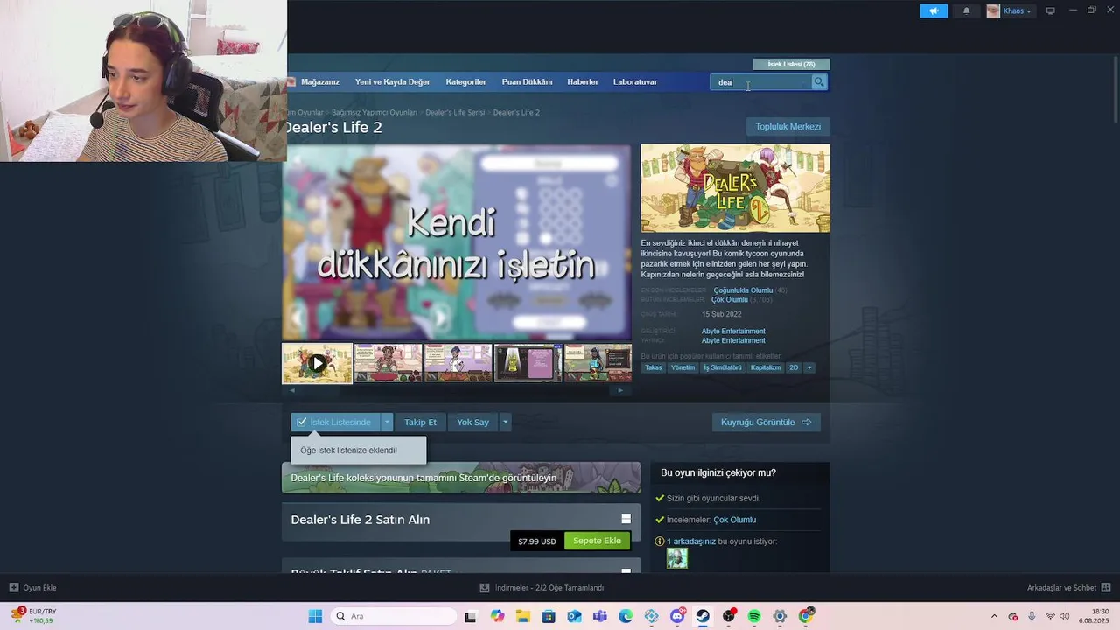Select the Kapitalizm tag

click(x=766, y=367)
